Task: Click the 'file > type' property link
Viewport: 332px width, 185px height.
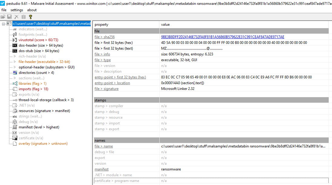Action: click(103, 60)
